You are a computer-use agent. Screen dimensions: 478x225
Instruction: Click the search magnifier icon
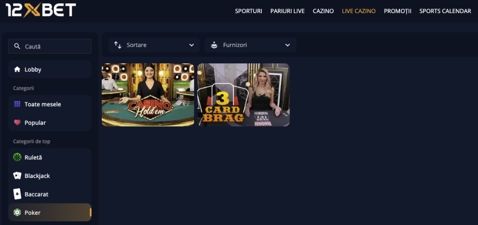[x=17, y=47]
